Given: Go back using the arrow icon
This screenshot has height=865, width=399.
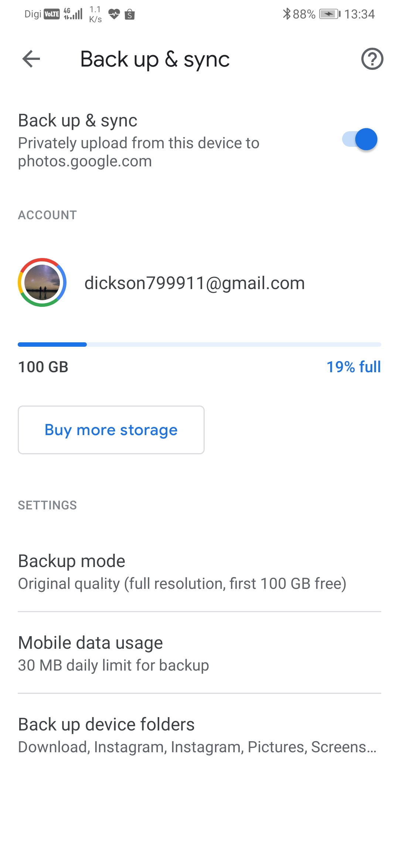Looking at the screenshot, I should click(x=31, y=59).
